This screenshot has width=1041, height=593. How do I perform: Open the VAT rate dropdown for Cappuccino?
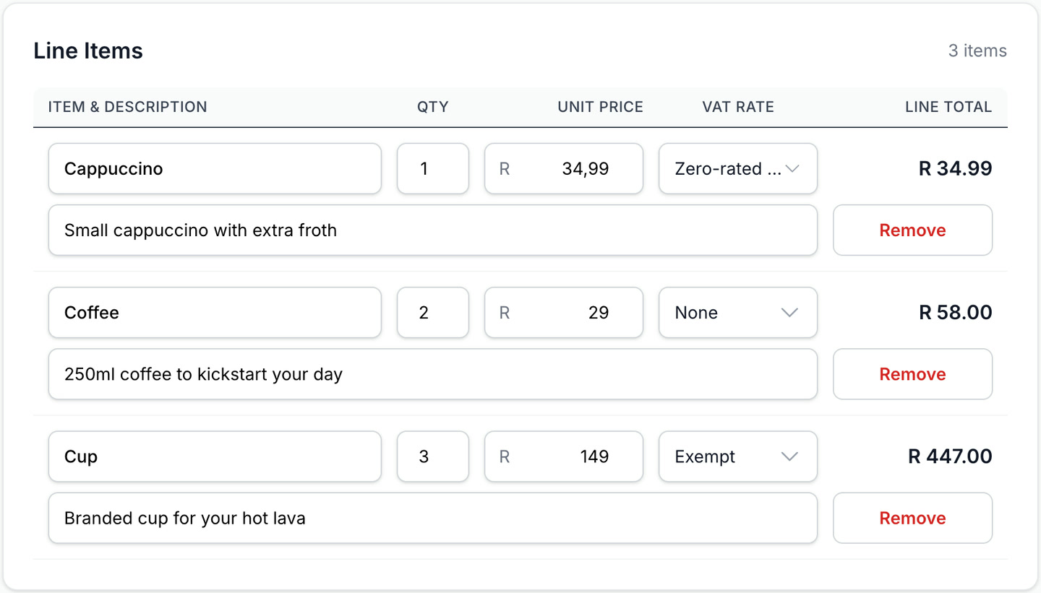[737, 168]
